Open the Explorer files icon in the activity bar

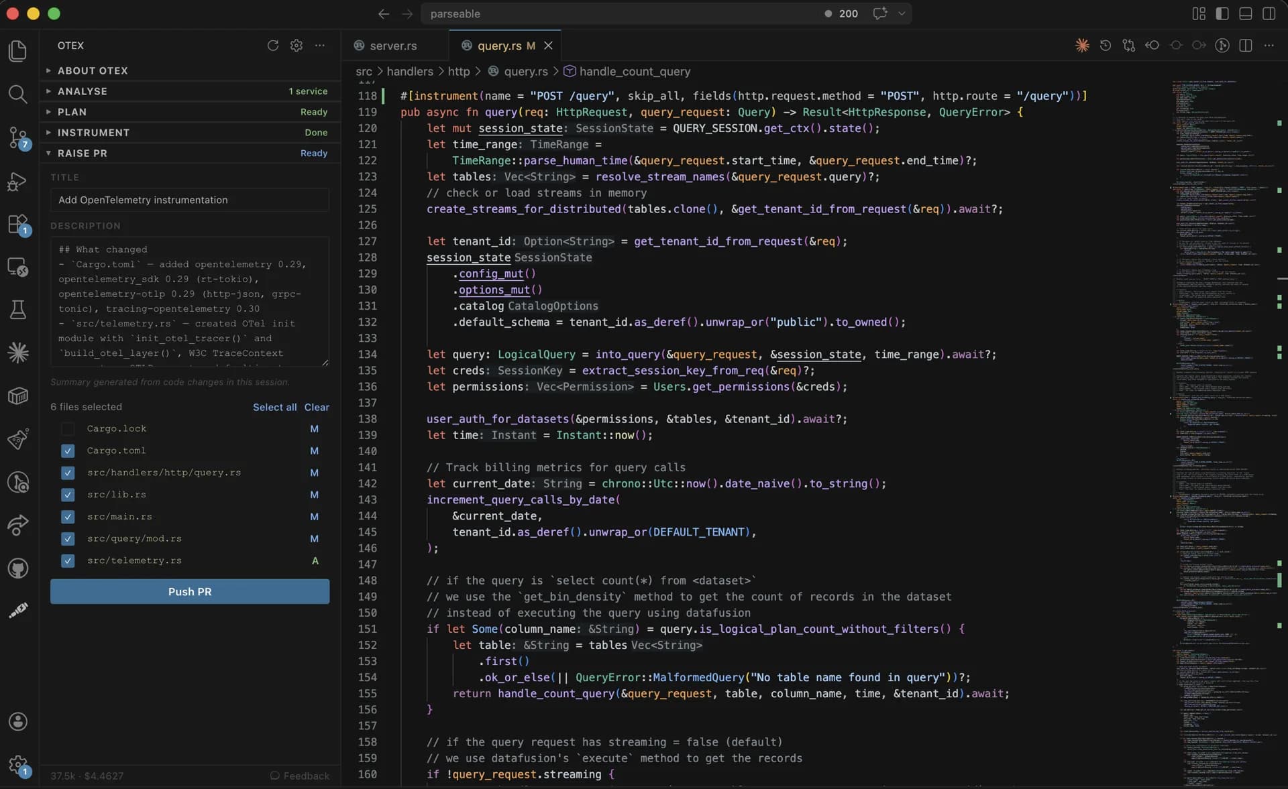tap(18, 51)
